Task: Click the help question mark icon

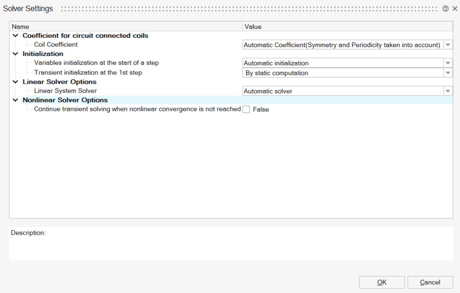Action: point(445,9)
